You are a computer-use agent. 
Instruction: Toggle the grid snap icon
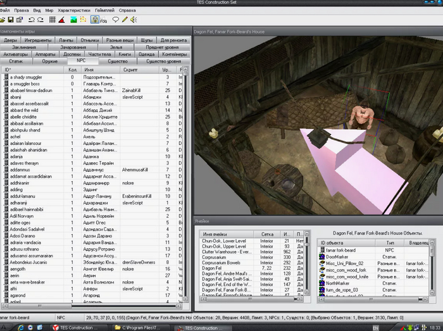point(53,20)
